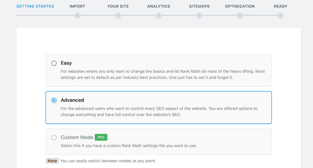
Task: Click the Custom Mode description sentence
Action: [x=129, y=146]
